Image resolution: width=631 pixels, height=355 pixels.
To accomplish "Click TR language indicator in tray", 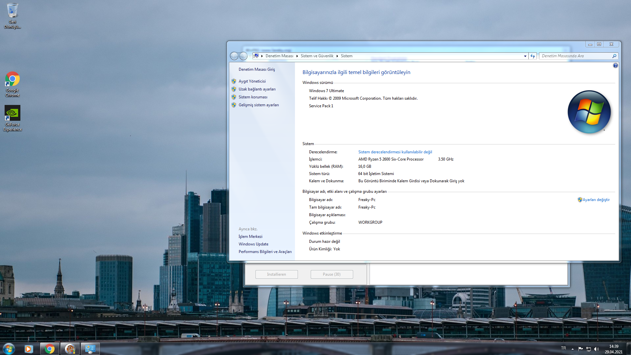I will pos(563,348).
